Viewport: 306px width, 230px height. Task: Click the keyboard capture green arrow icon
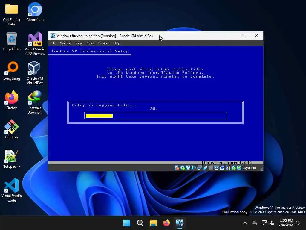coord(239,168)
